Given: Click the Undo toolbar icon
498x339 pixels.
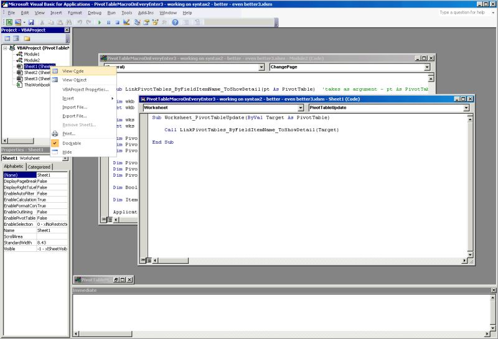Looking at the screenshot, I should 80,22.
